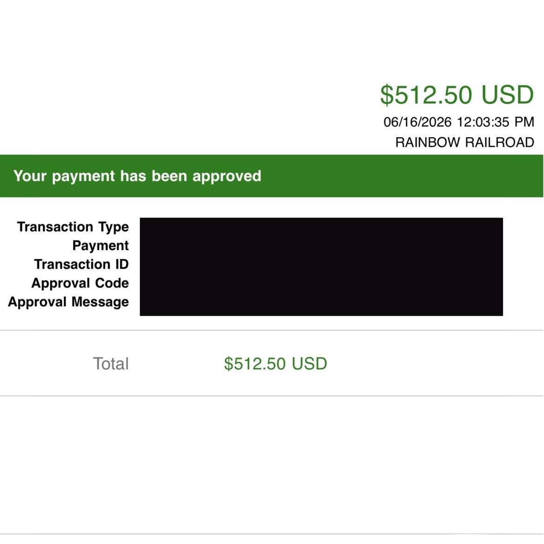Click the large $512.50 USD amount header

(x=457, y=94)
